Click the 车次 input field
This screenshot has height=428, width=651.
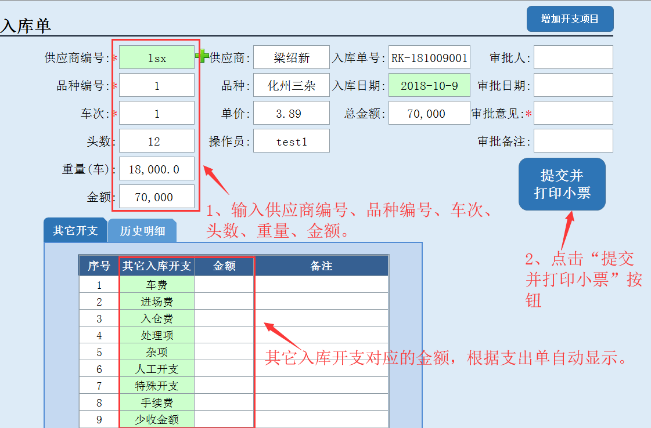point(157,113)
